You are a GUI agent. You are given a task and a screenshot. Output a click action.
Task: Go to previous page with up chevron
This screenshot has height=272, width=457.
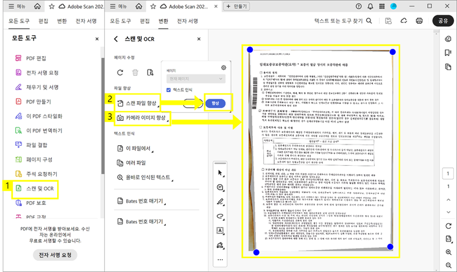(x=448, y=200)
